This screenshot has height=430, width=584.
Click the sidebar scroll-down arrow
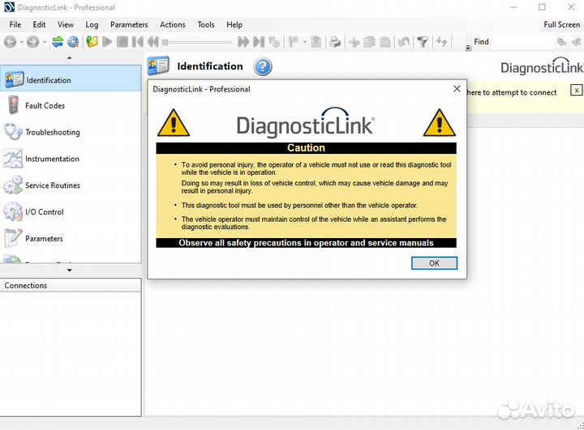coord(69,270)
